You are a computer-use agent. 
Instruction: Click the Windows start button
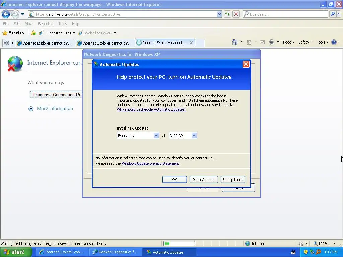coord(15,252)
